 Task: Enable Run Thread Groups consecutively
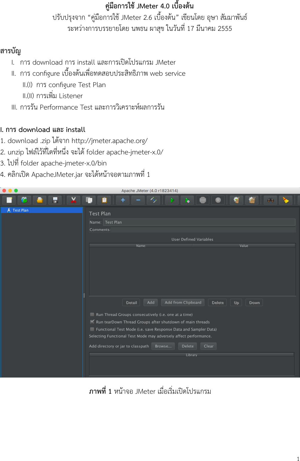(92, 314)
